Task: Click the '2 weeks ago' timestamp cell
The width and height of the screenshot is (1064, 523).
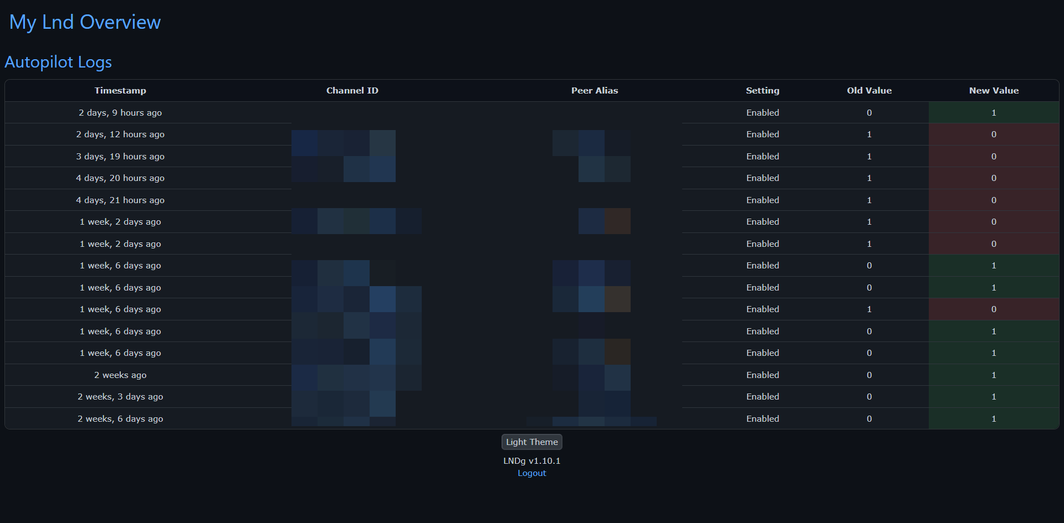Action: (x=120, y=375)
